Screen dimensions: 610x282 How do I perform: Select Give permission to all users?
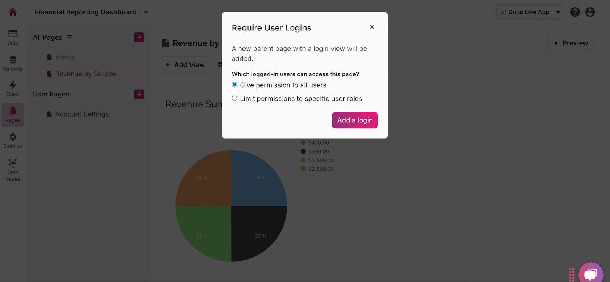coord(234,85)
